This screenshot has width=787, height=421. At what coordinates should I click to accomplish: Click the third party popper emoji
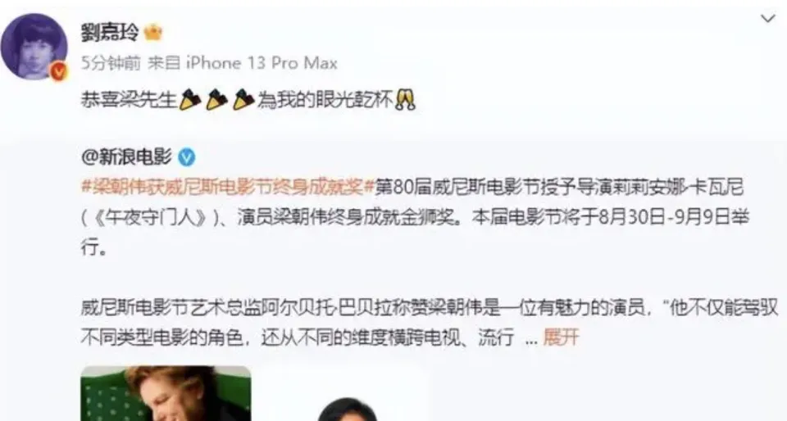click(243, 100)
